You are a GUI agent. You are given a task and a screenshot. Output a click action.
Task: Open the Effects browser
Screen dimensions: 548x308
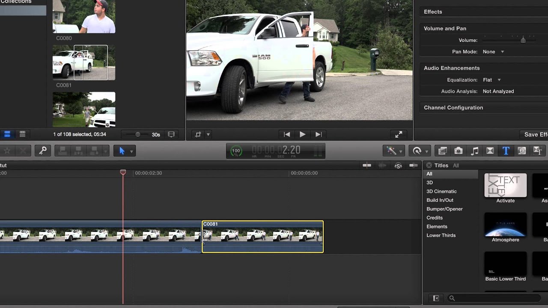[443, 151]
